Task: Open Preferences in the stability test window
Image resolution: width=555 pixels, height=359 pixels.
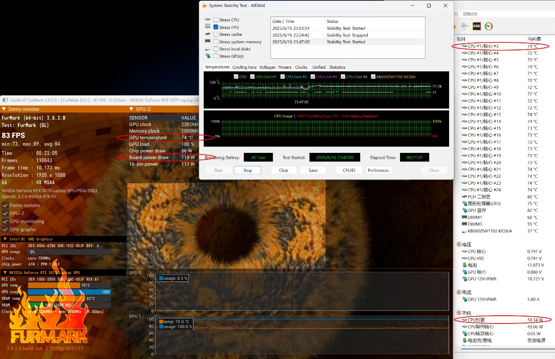Action: click(x=378, y=170)
